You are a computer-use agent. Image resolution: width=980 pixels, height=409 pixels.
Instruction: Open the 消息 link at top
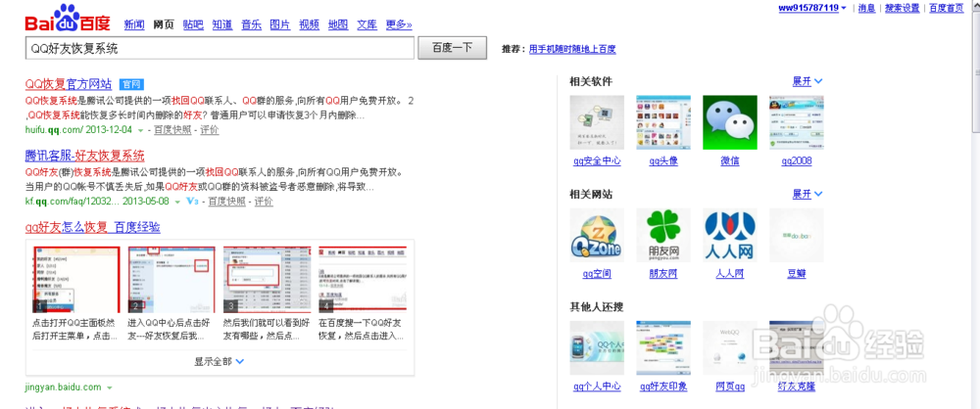(x=867, y=8)
